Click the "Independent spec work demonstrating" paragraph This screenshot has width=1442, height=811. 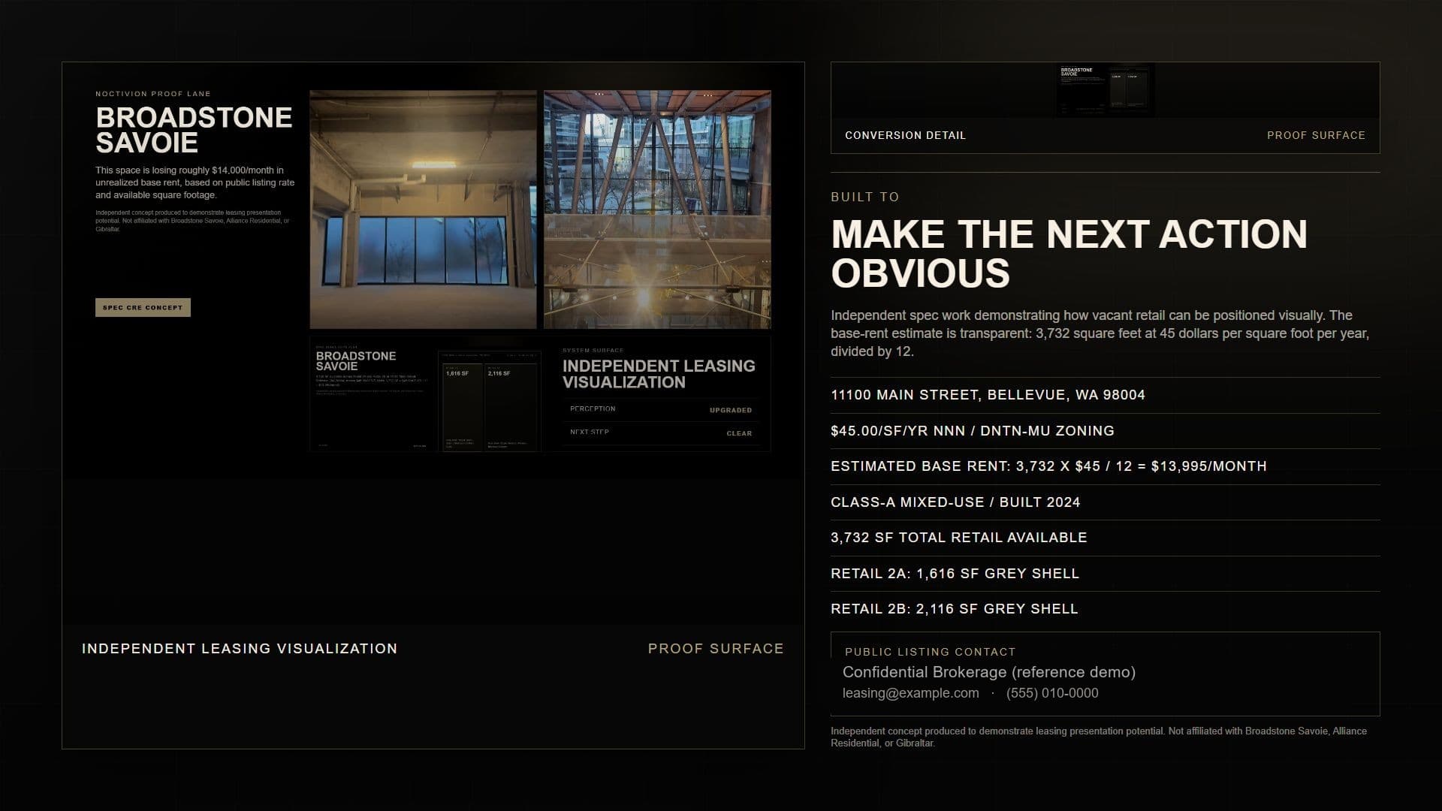1100,333
